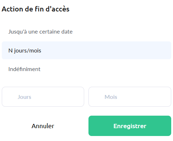This screenshot has width=173, height=141.
Task: Click the Annuler button
Action: 43,126
